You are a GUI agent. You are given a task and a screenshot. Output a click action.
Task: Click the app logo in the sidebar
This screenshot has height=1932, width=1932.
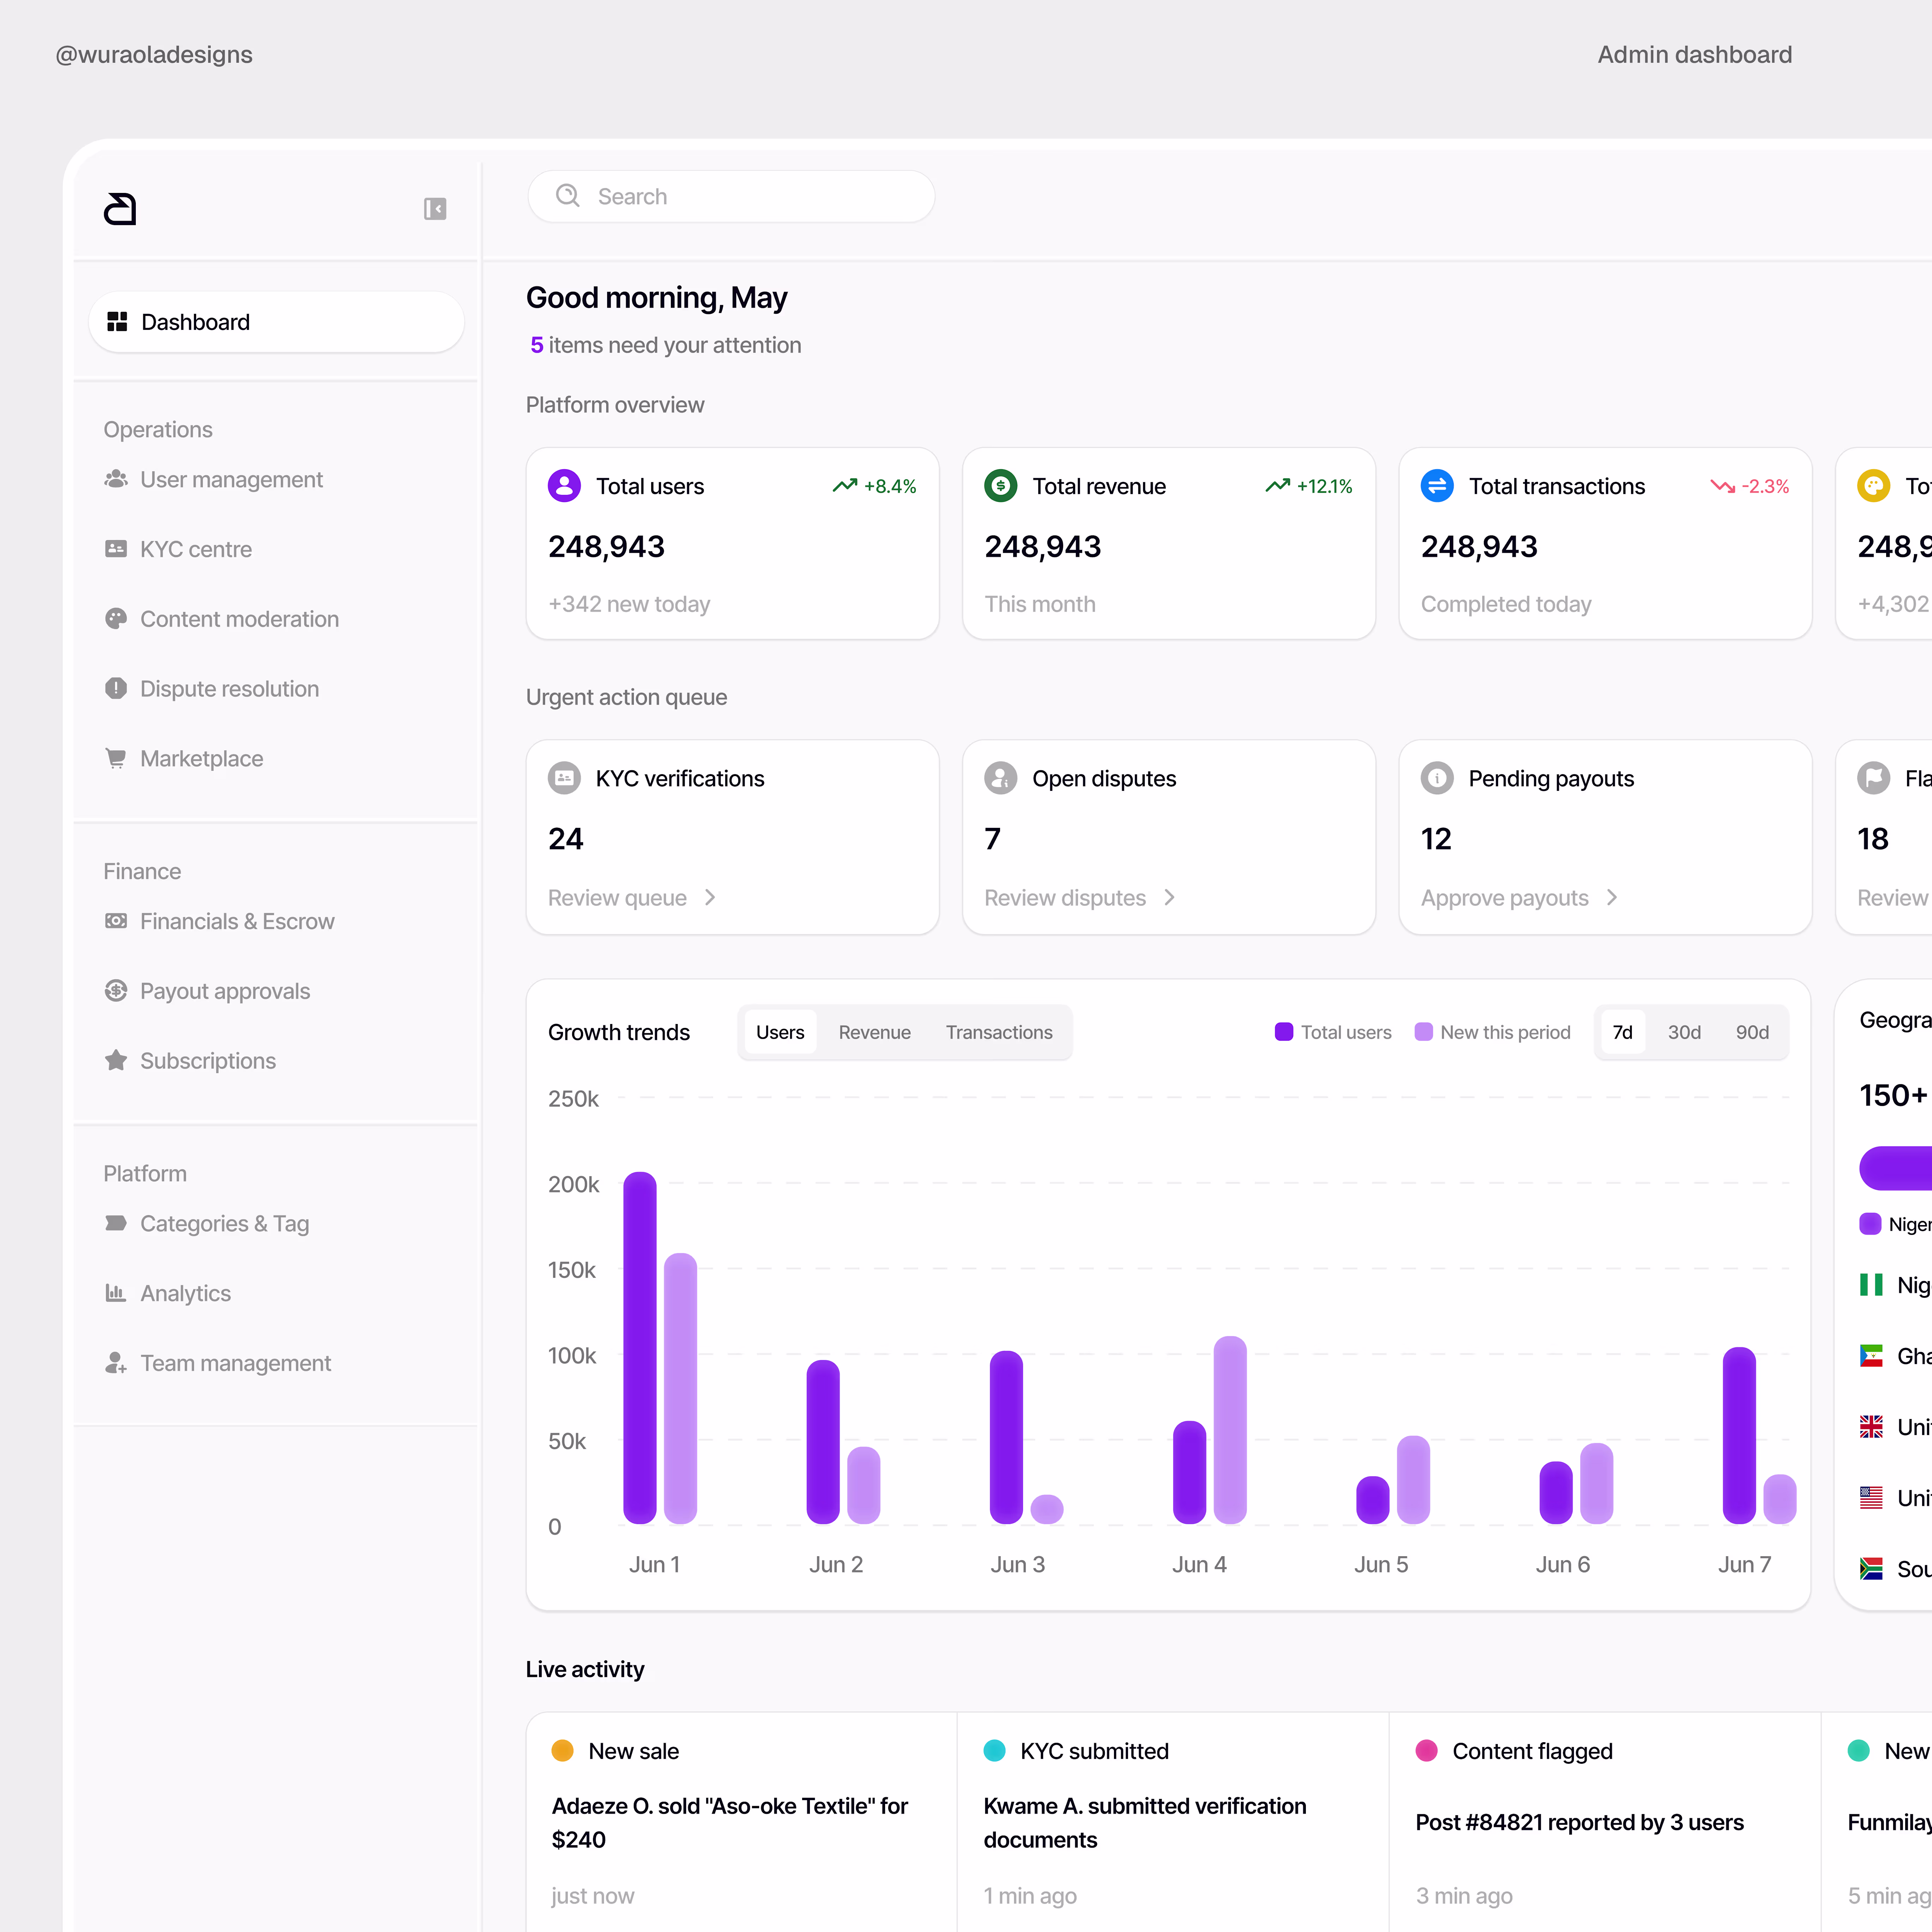point(120,209)
